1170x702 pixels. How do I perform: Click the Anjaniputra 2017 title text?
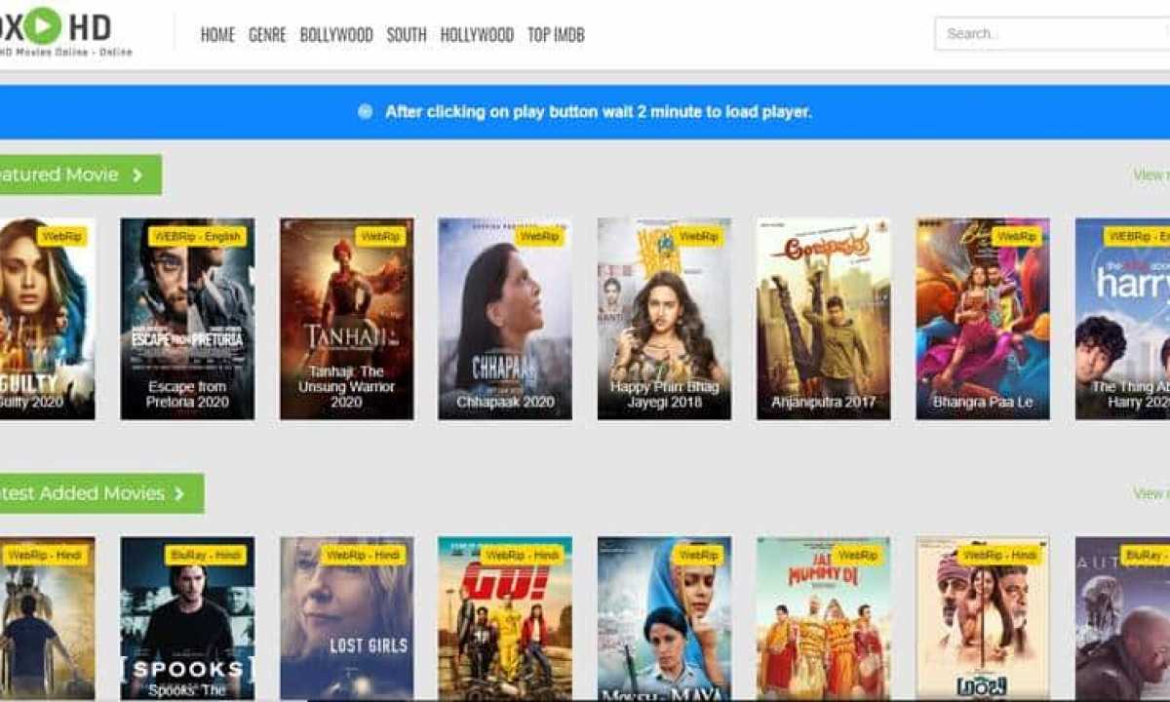click(x=823, y=402)
